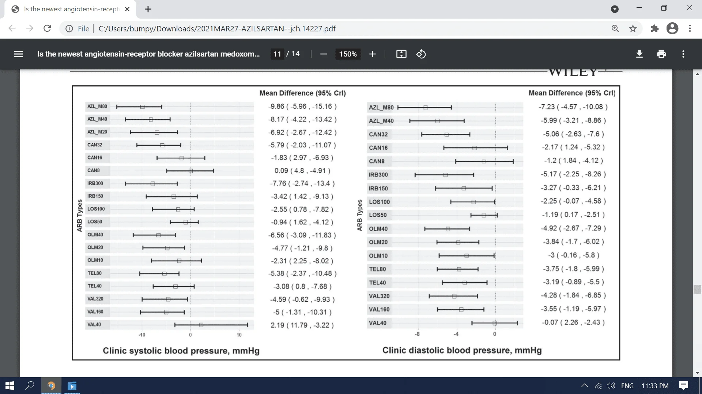Click the OLM40 diastolic row label
Viewport: 702px width, 394px height.
378,229
